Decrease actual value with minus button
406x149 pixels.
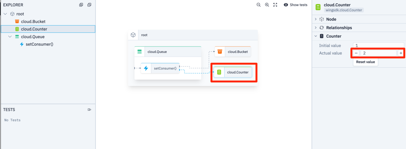[x=356, y=53]
